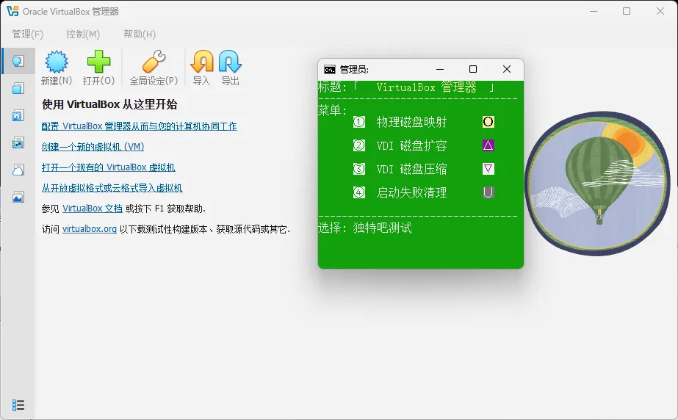Open the Resources tool (chart picture icon)

(18, 197)
